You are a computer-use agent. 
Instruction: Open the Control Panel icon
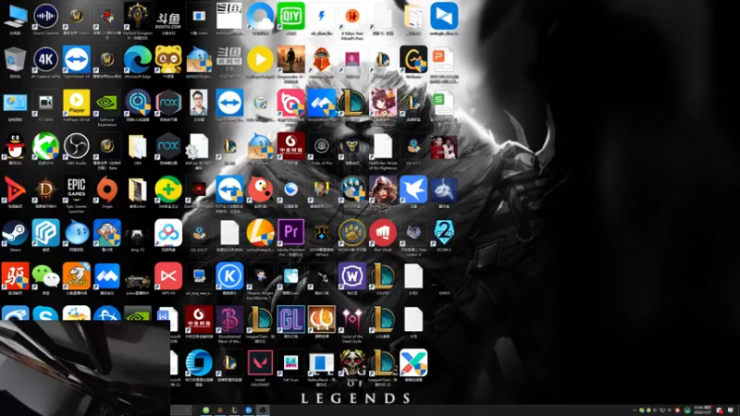tap(15, 103)
